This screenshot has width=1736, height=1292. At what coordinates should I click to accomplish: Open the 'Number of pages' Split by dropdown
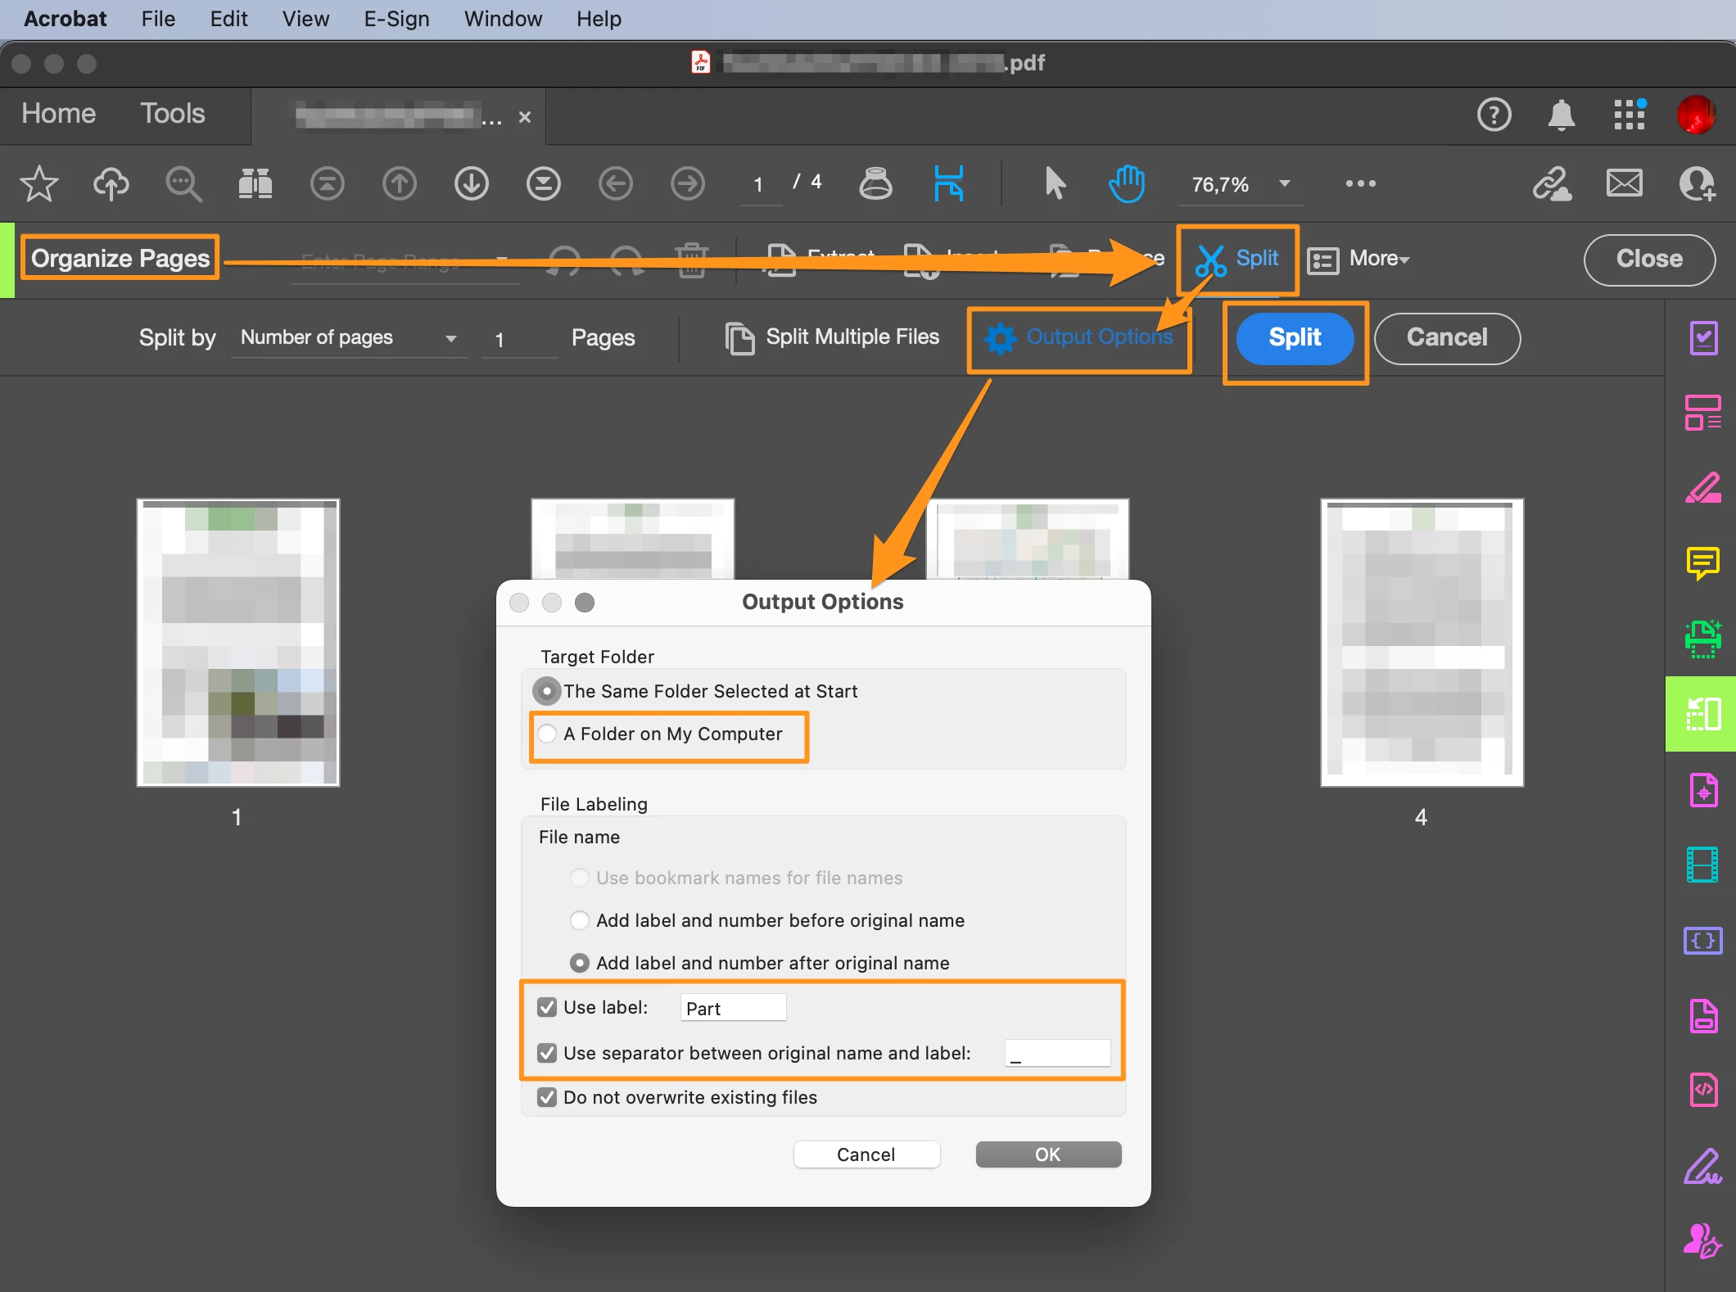[x=348, y=338]
